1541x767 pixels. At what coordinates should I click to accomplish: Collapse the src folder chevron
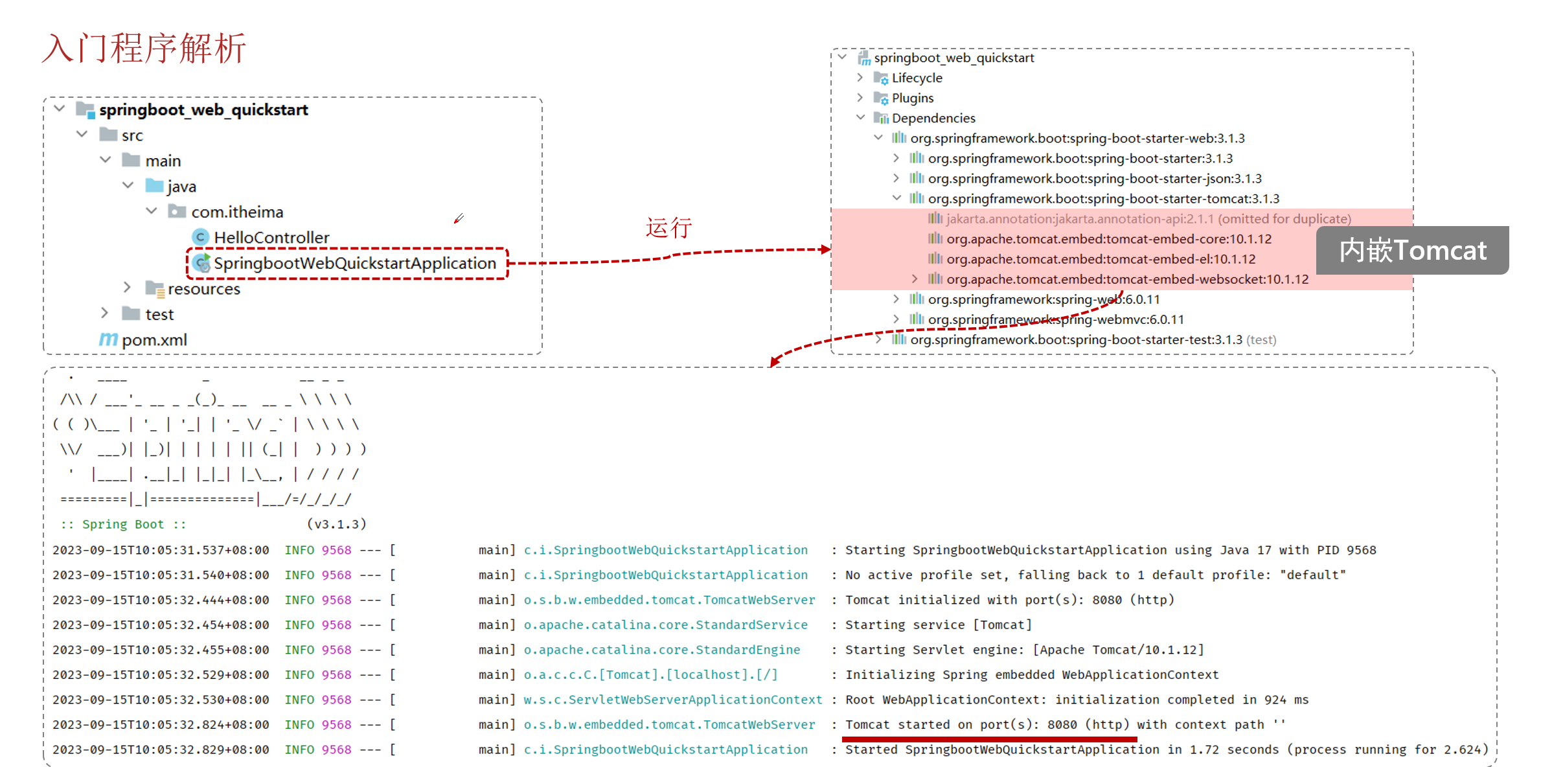82,135
